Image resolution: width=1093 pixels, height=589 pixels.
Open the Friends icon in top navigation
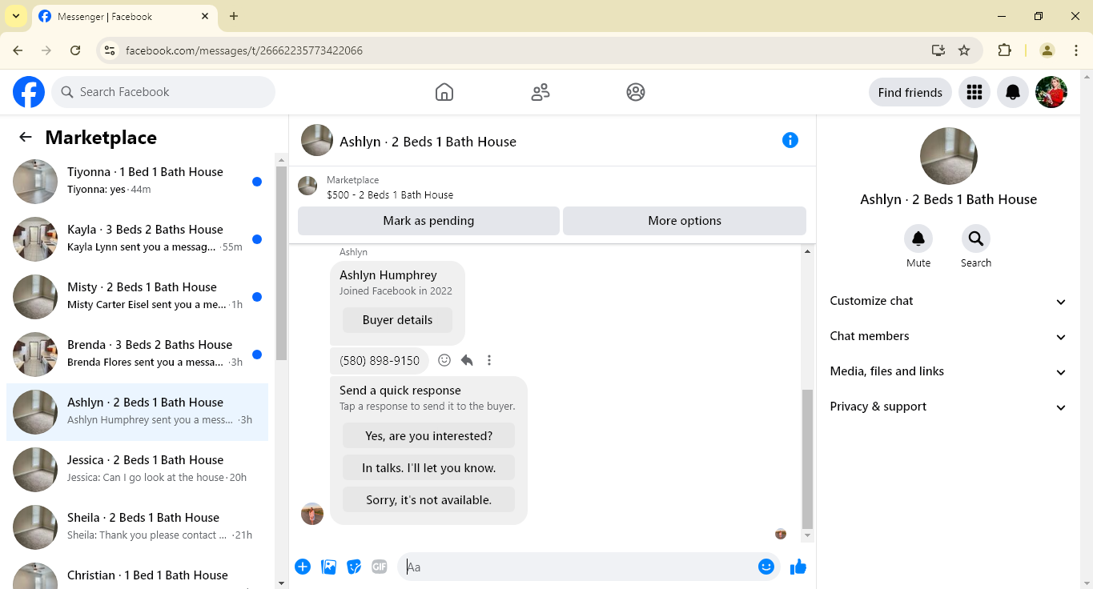pos(540,92)
